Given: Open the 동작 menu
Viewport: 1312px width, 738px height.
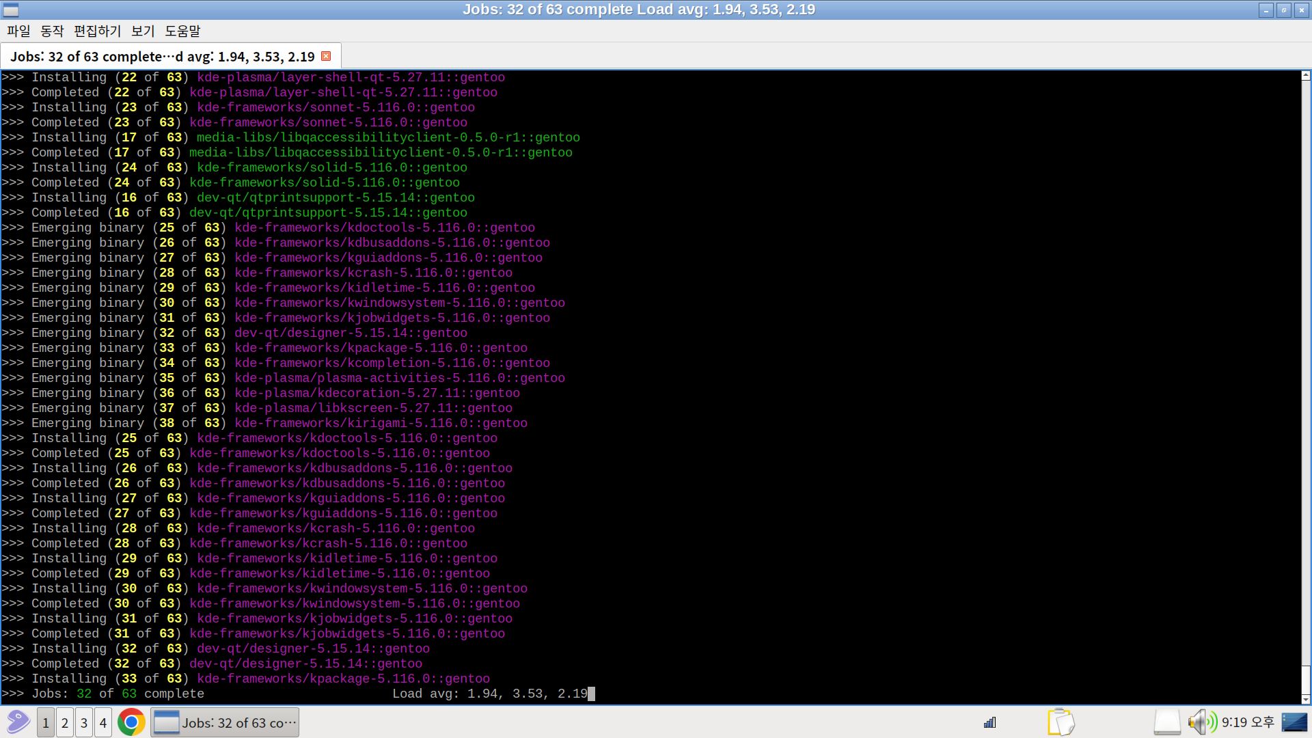Looking at the screenshot, I should [52, 31].
